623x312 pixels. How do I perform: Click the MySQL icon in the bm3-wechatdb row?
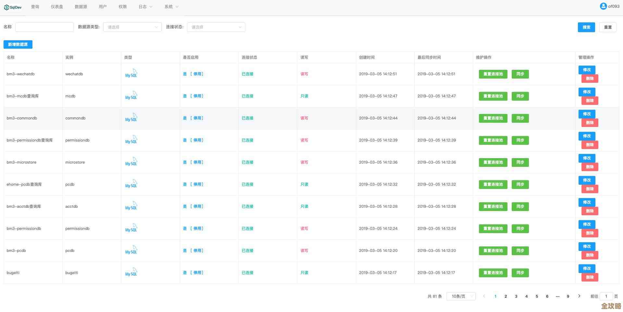click(131, 74)
